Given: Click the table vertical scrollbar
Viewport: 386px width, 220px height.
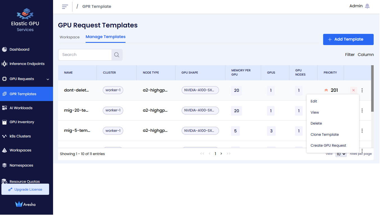Looking at the screenshot, I should 373,88.
